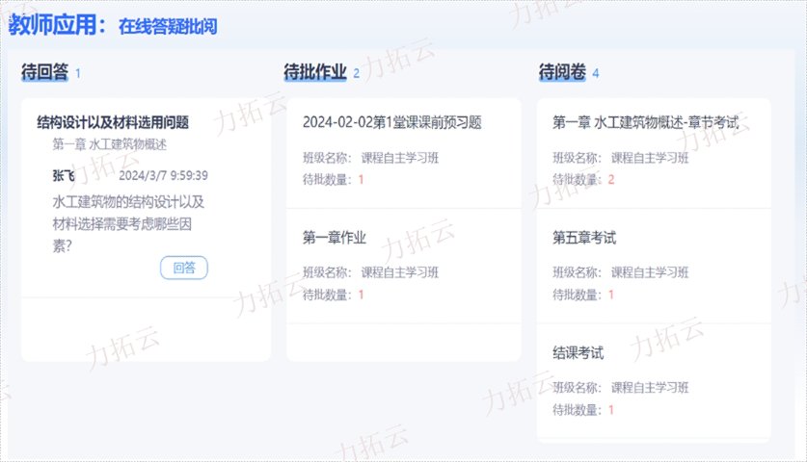Click the count 1 beside 待回答
The width and height of the screenshot is (807, 462).
click(78, 73)
